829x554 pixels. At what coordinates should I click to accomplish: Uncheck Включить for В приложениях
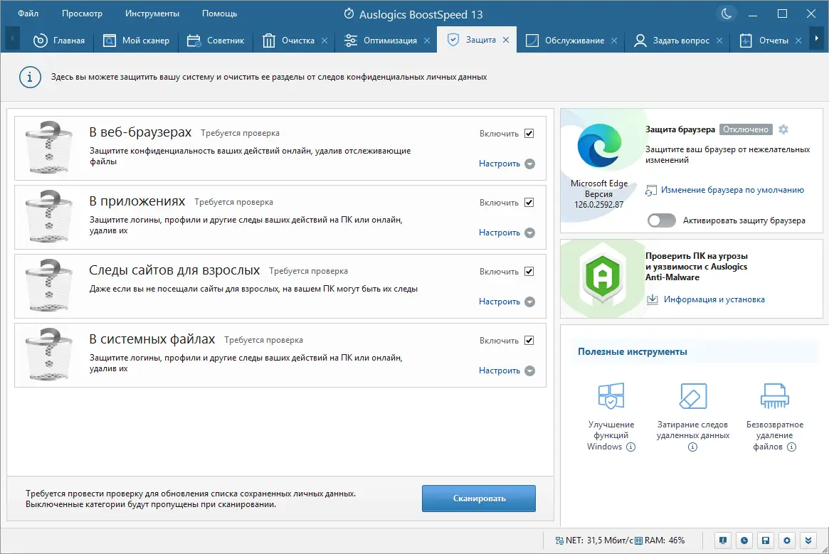[529, 203]
